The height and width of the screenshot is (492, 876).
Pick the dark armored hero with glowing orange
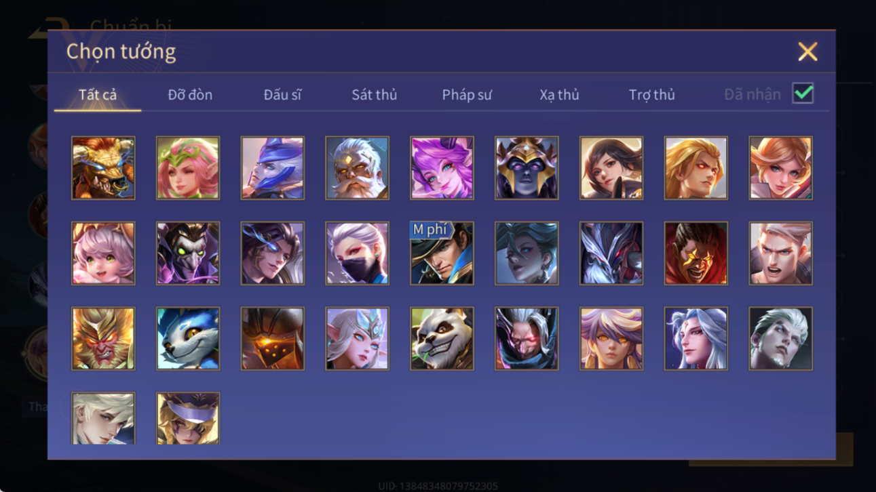[x=272, y=338]
